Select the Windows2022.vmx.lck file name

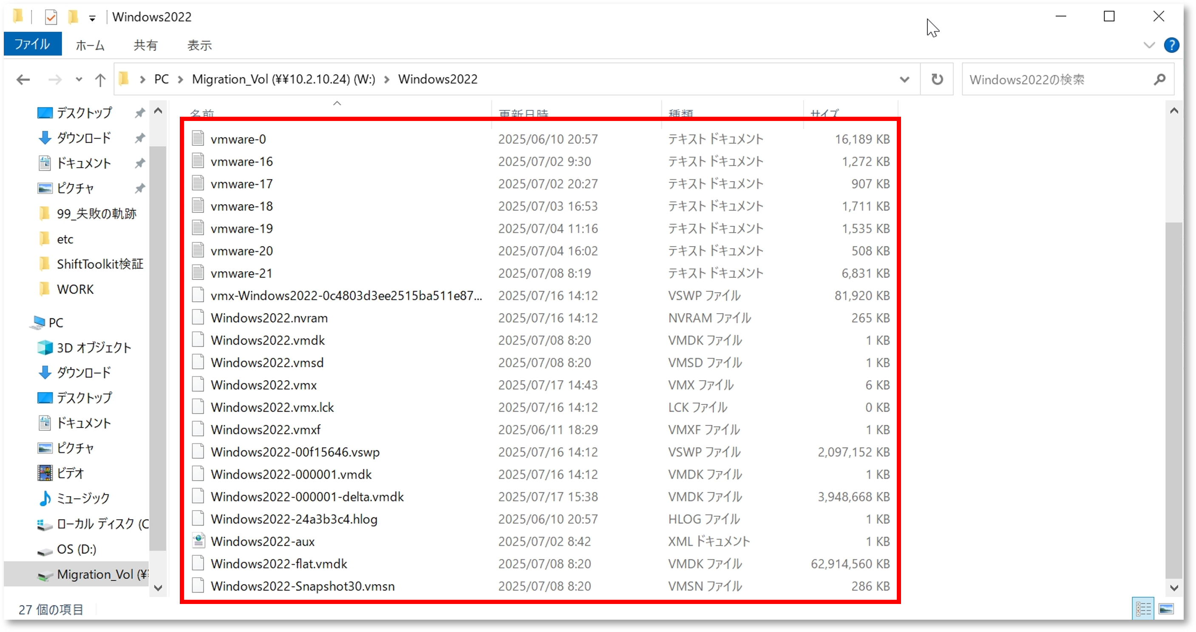272,407
